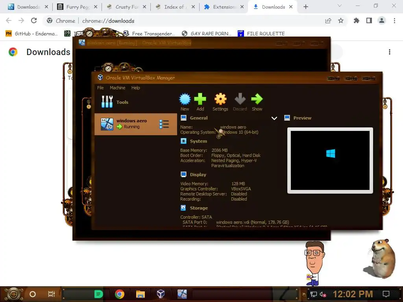Switch to the Index of Chrome tab
Screen dimensions: 403x302
(176, 7)
